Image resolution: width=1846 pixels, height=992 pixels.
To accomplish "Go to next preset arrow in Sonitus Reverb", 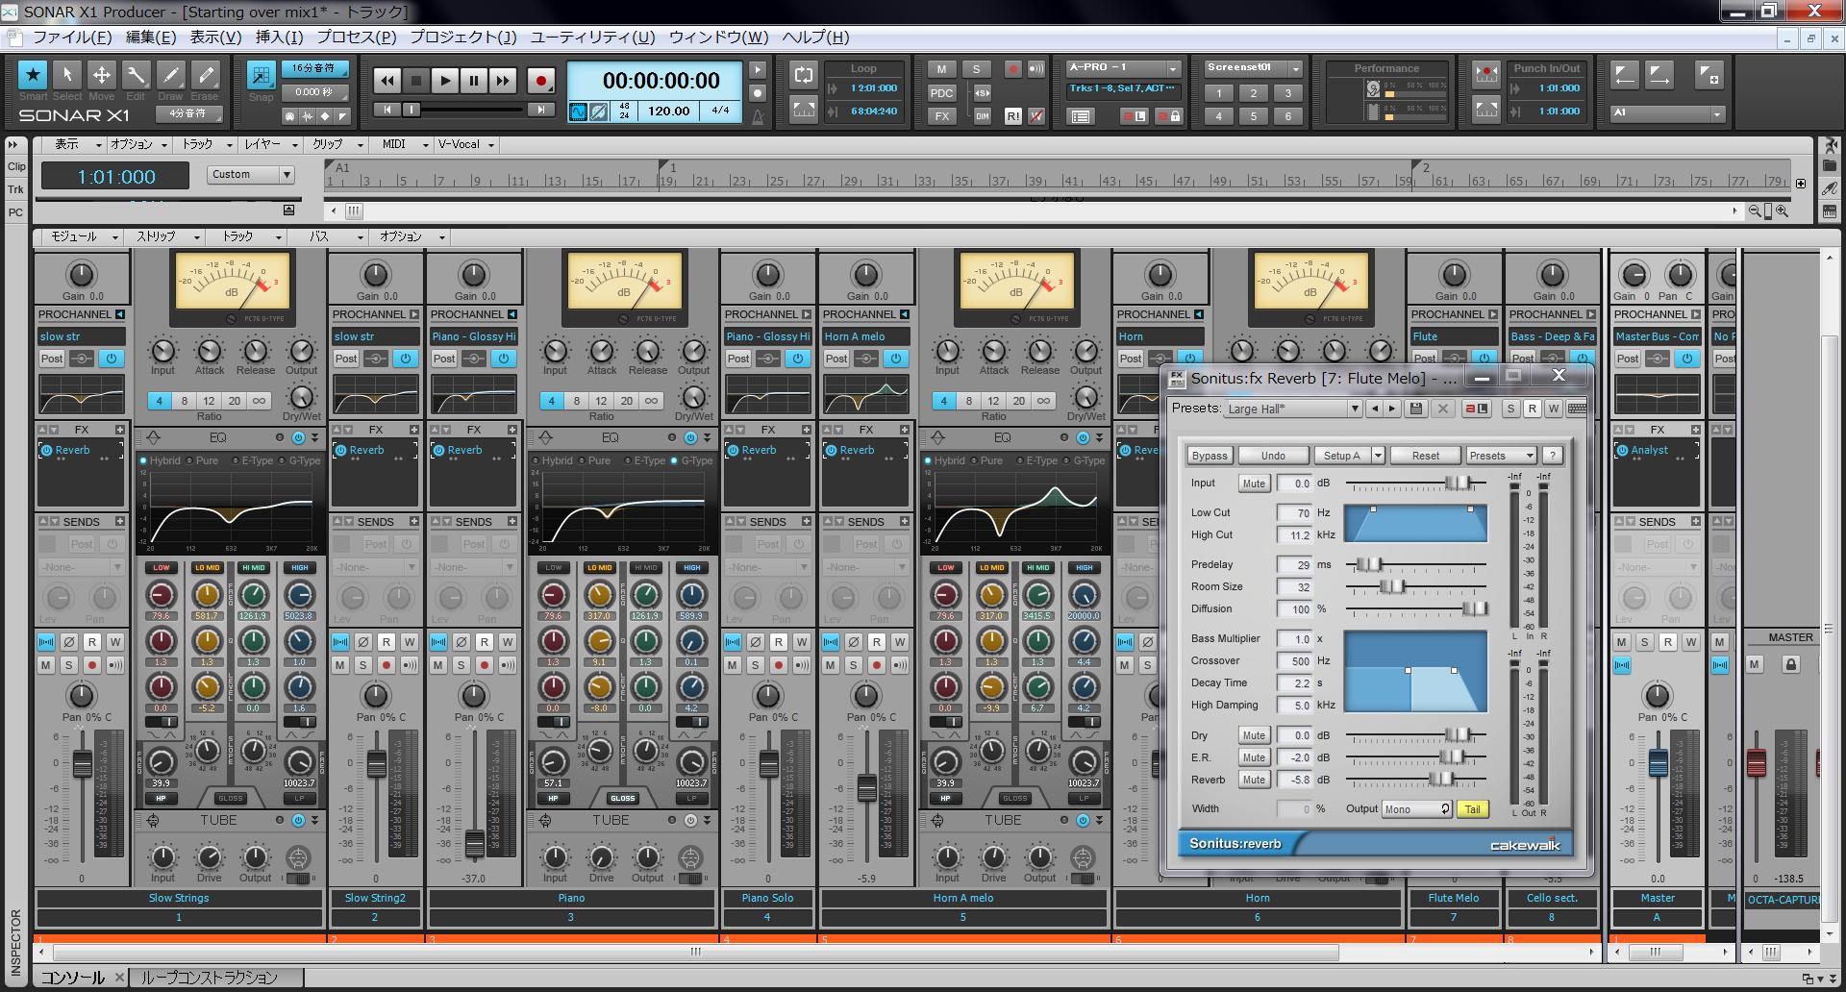I will coord(1392,409).
